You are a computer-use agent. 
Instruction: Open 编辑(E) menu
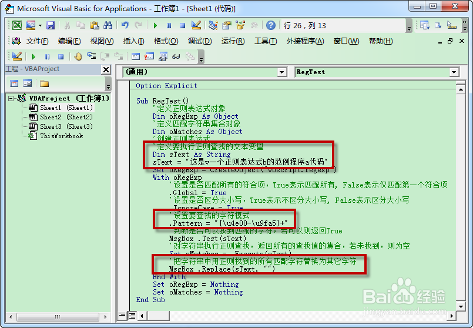69,41
